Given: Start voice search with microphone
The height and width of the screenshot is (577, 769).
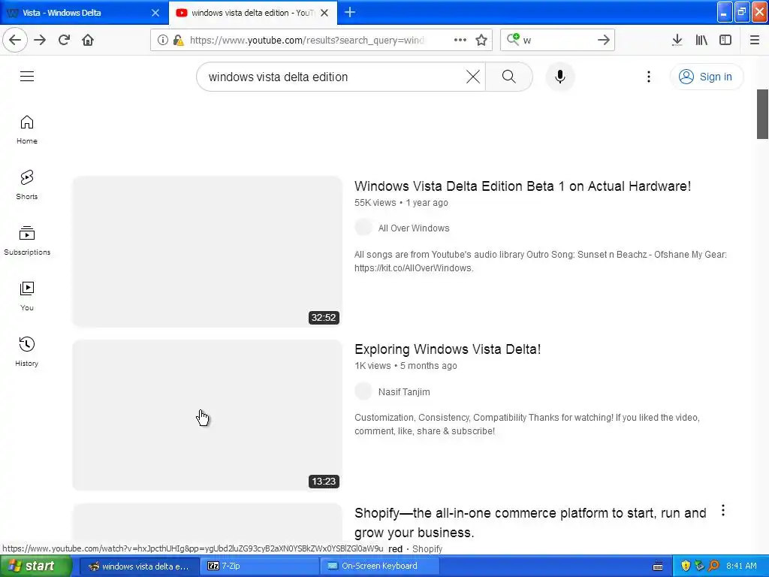Looking at the screenshot, I should [559, 77].
